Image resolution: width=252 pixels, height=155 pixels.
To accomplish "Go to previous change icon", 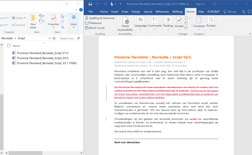I will [186, 23].
